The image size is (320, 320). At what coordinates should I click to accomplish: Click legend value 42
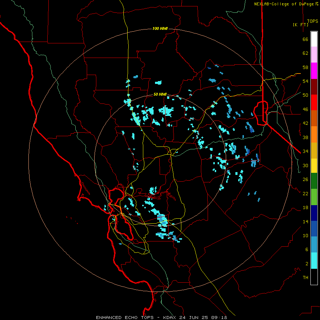tap(305, 123)
